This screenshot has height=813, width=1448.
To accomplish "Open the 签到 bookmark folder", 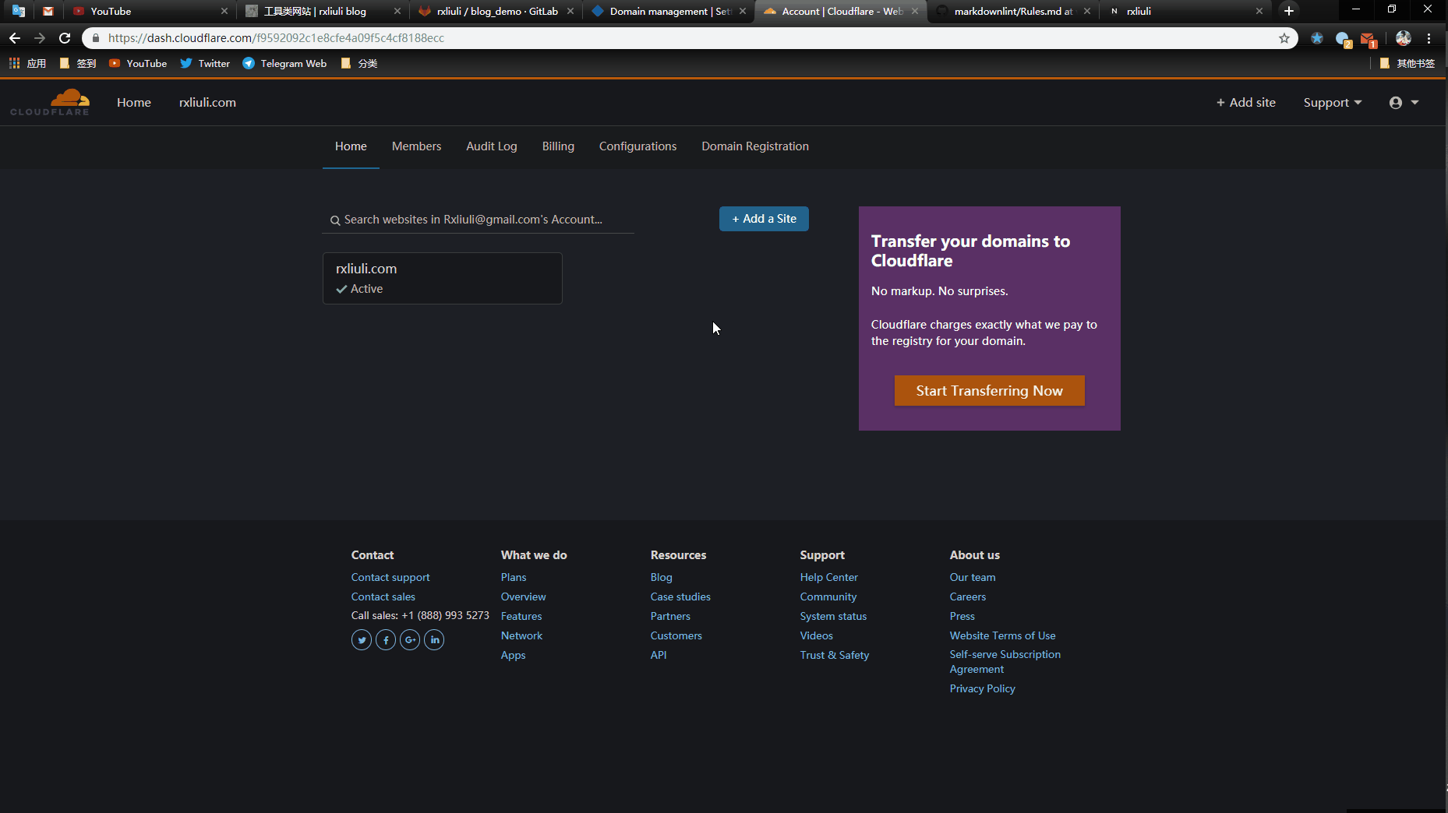I will 78,64.
